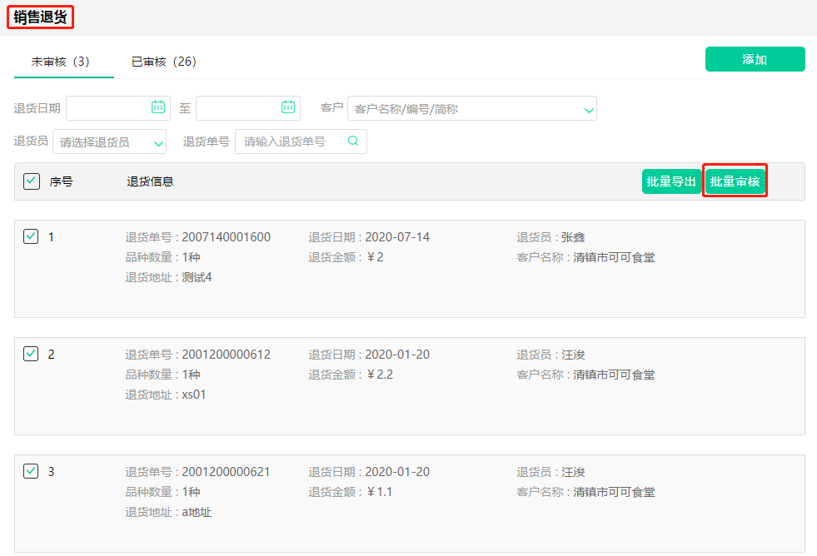Focus the 退货单号 input field
817x556 pixels.
[x=291, y=141]
